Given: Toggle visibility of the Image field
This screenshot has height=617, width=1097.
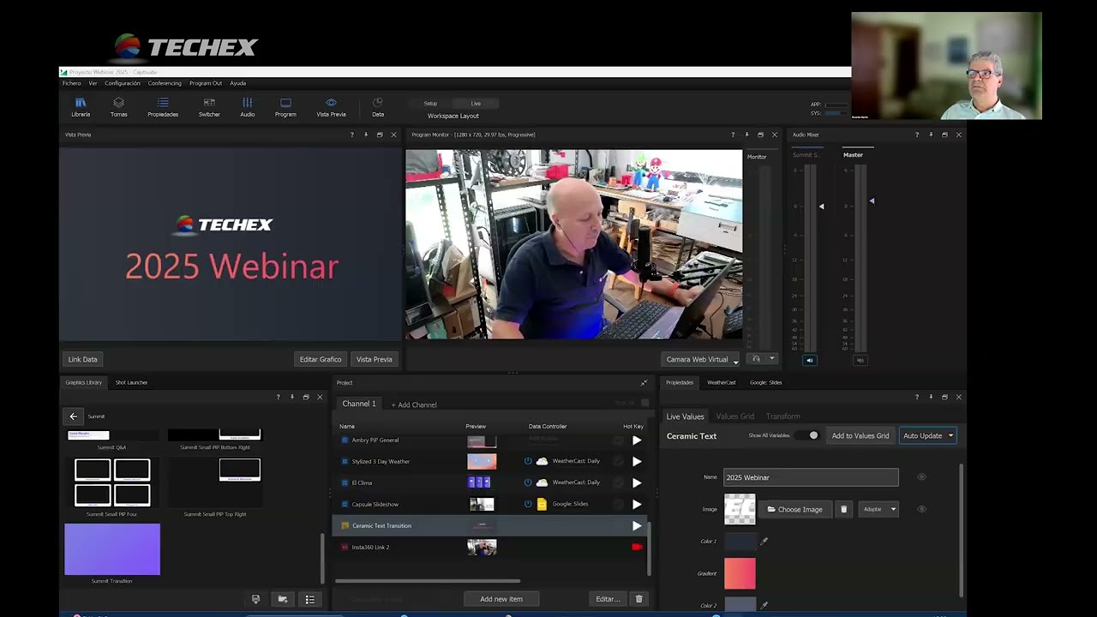Looking at the screenshot, I should (x=921, y=509).
